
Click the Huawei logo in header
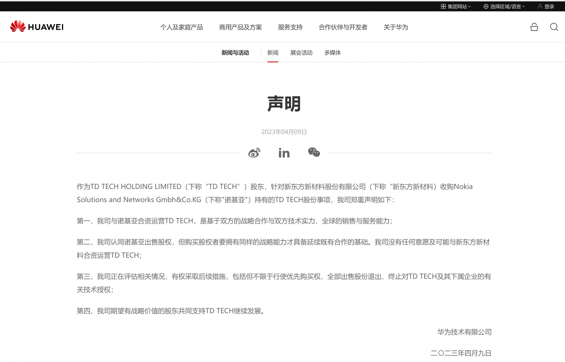[x=36, y=27]
